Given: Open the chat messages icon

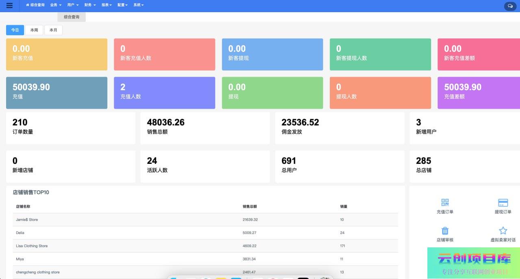Looking at the screenshot, I should pos(510,6).
